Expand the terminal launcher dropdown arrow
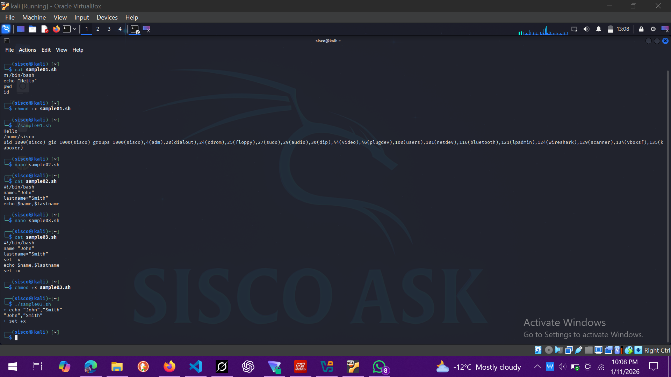 click(75, 29)
